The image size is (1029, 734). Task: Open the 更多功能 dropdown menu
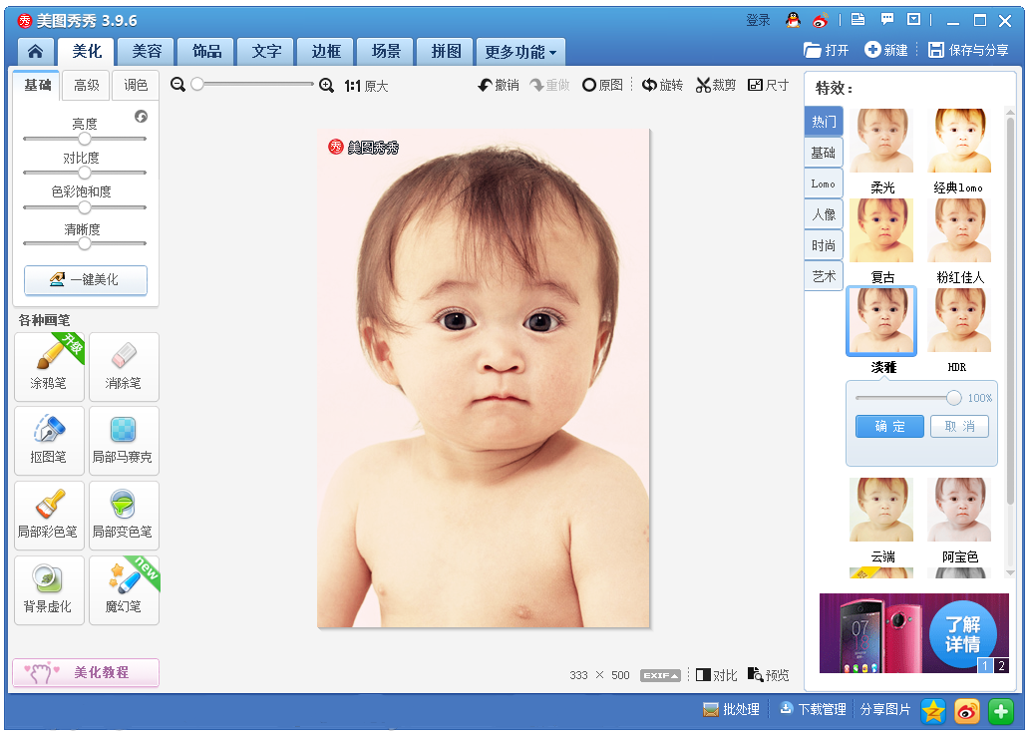click(x=520, y=52)
